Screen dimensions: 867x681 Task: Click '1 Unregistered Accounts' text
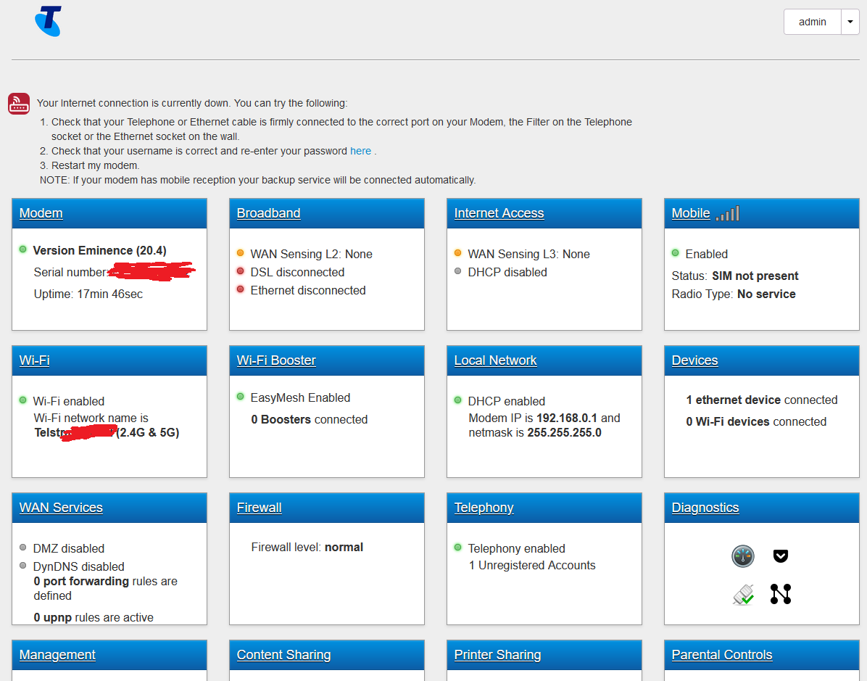(532, 566)
